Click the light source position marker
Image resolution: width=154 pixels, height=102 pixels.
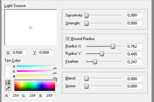(31, 28)
